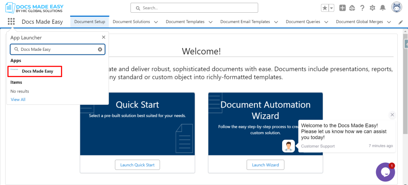
Task: Dismiss the chat welcome message
Action: 392,114
